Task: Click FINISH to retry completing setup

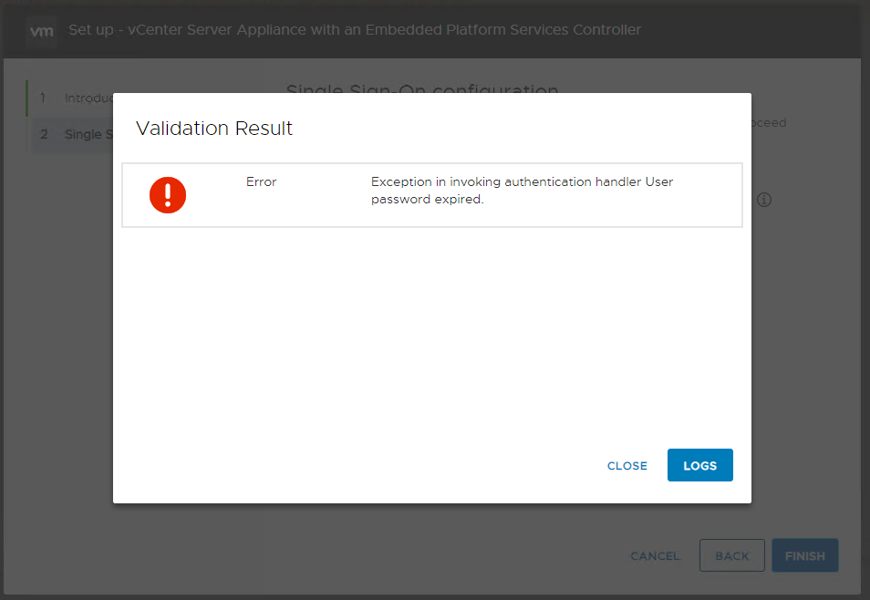Action: [x=804, y=555]
